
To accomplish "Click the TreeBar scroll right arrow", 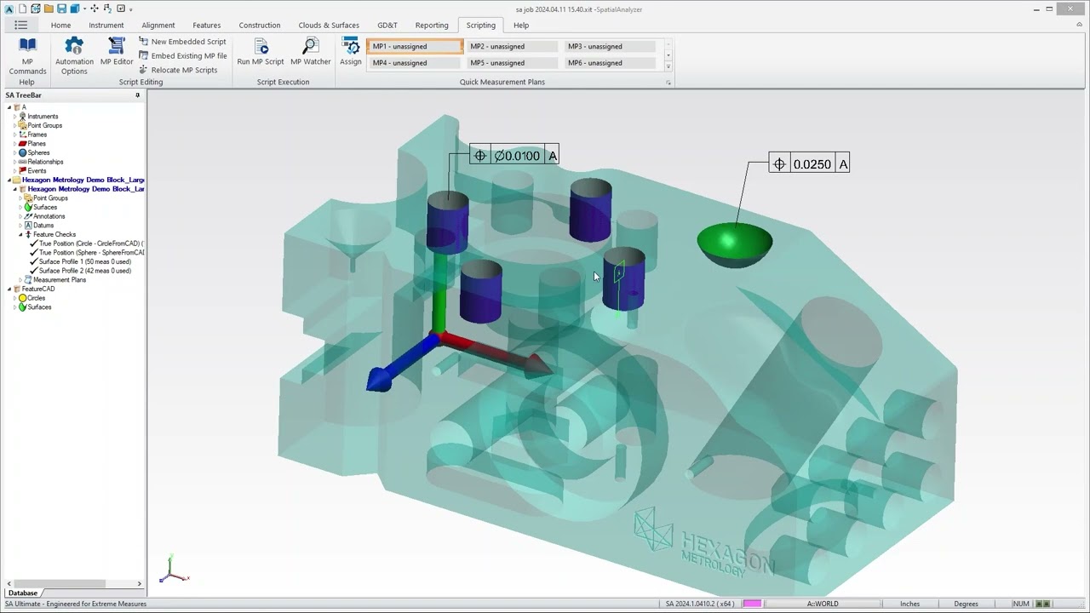I will [140, 583].
